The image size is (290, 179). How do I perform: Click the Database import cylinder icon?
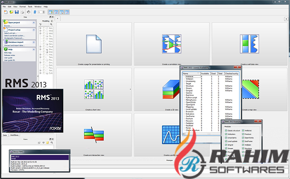(x=6, y=42)
